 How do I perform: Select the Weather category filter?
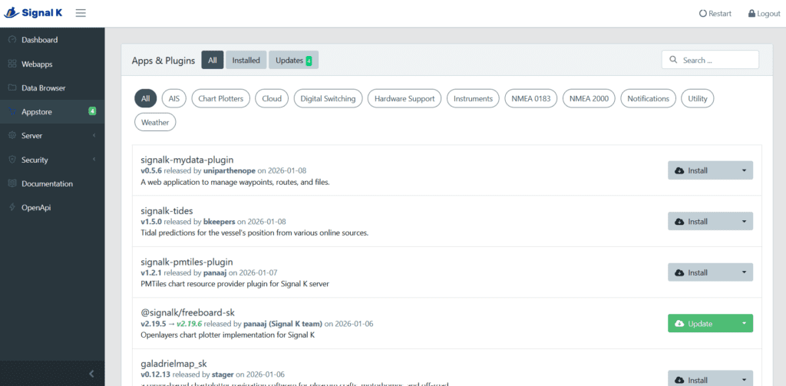click(155, 122)
